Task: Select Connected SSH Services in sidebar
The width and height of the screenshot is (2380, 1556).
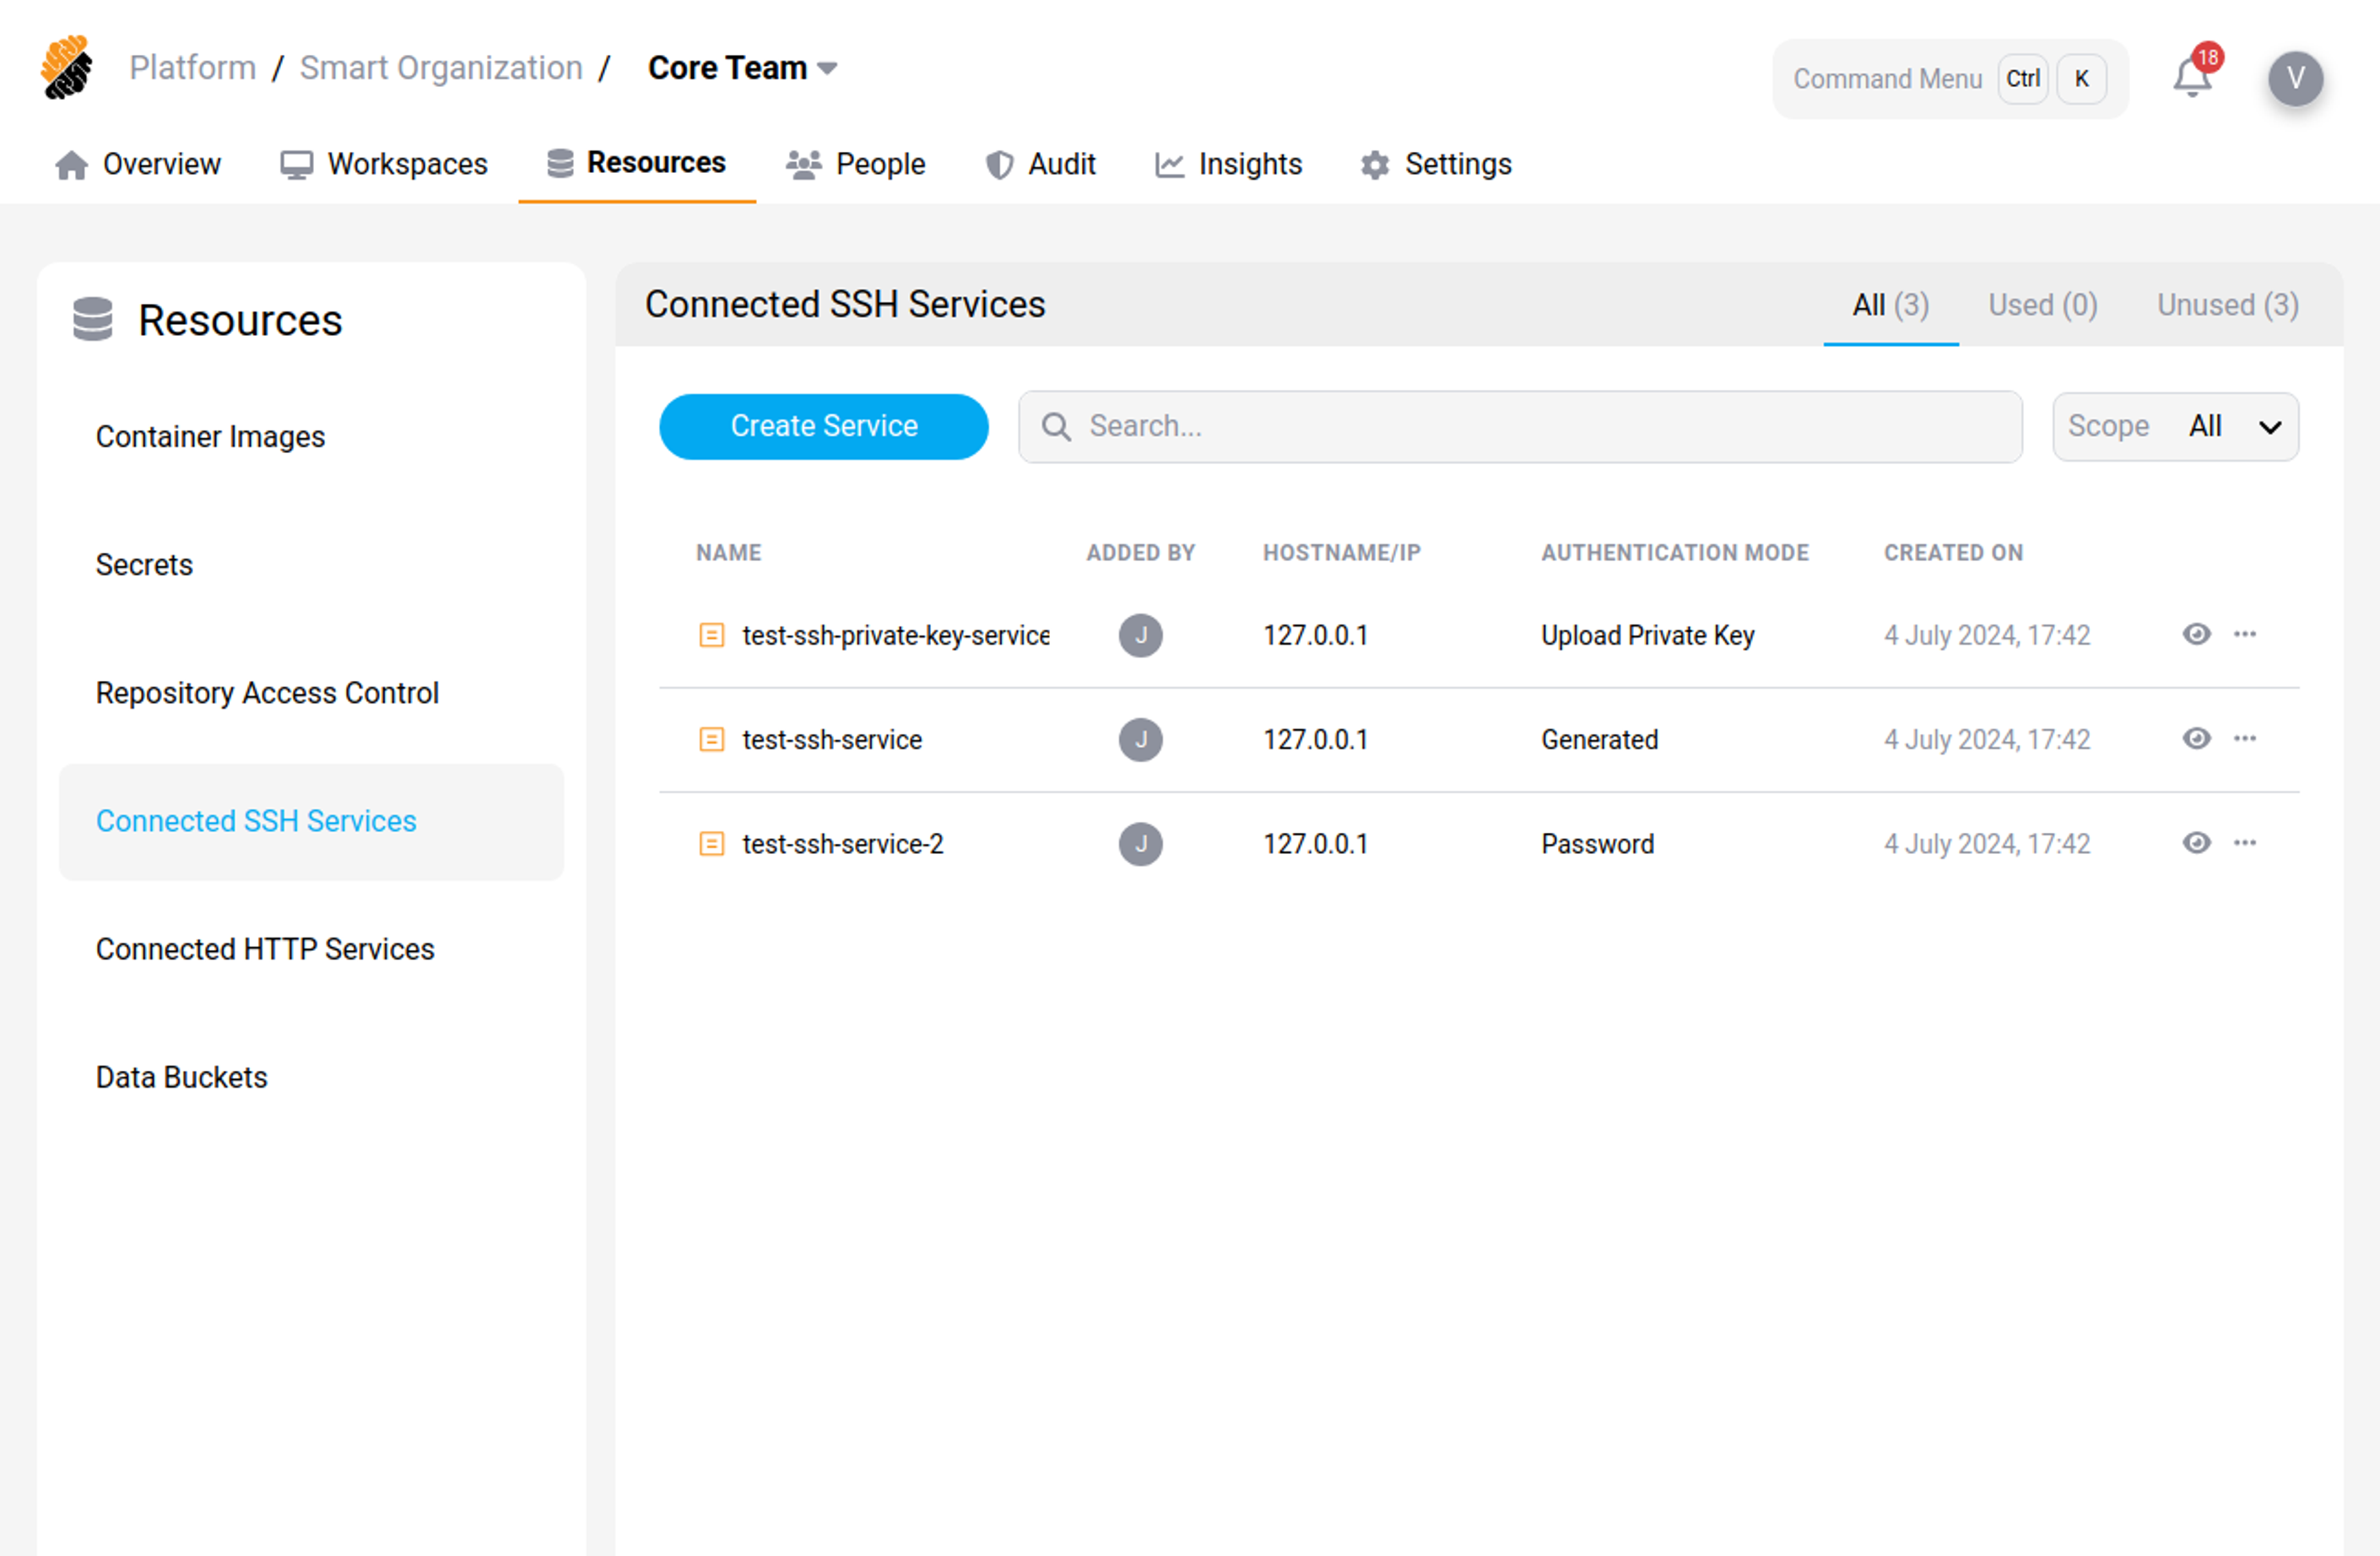Action: pyautogui.click(x=311, y=821)
